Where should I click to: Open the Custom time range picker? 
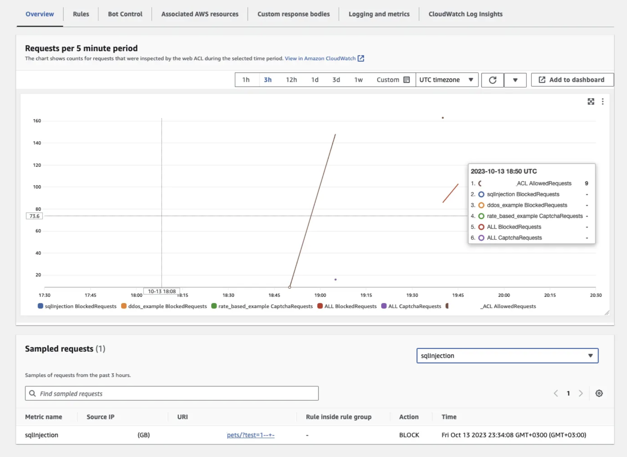[393, 80]
